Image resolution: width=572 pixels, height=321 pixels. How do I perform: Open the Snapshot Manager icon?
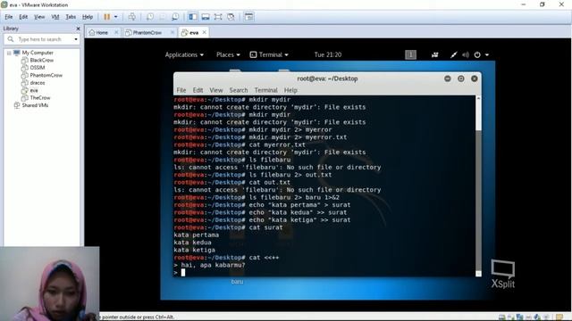(x=175, y=17)
